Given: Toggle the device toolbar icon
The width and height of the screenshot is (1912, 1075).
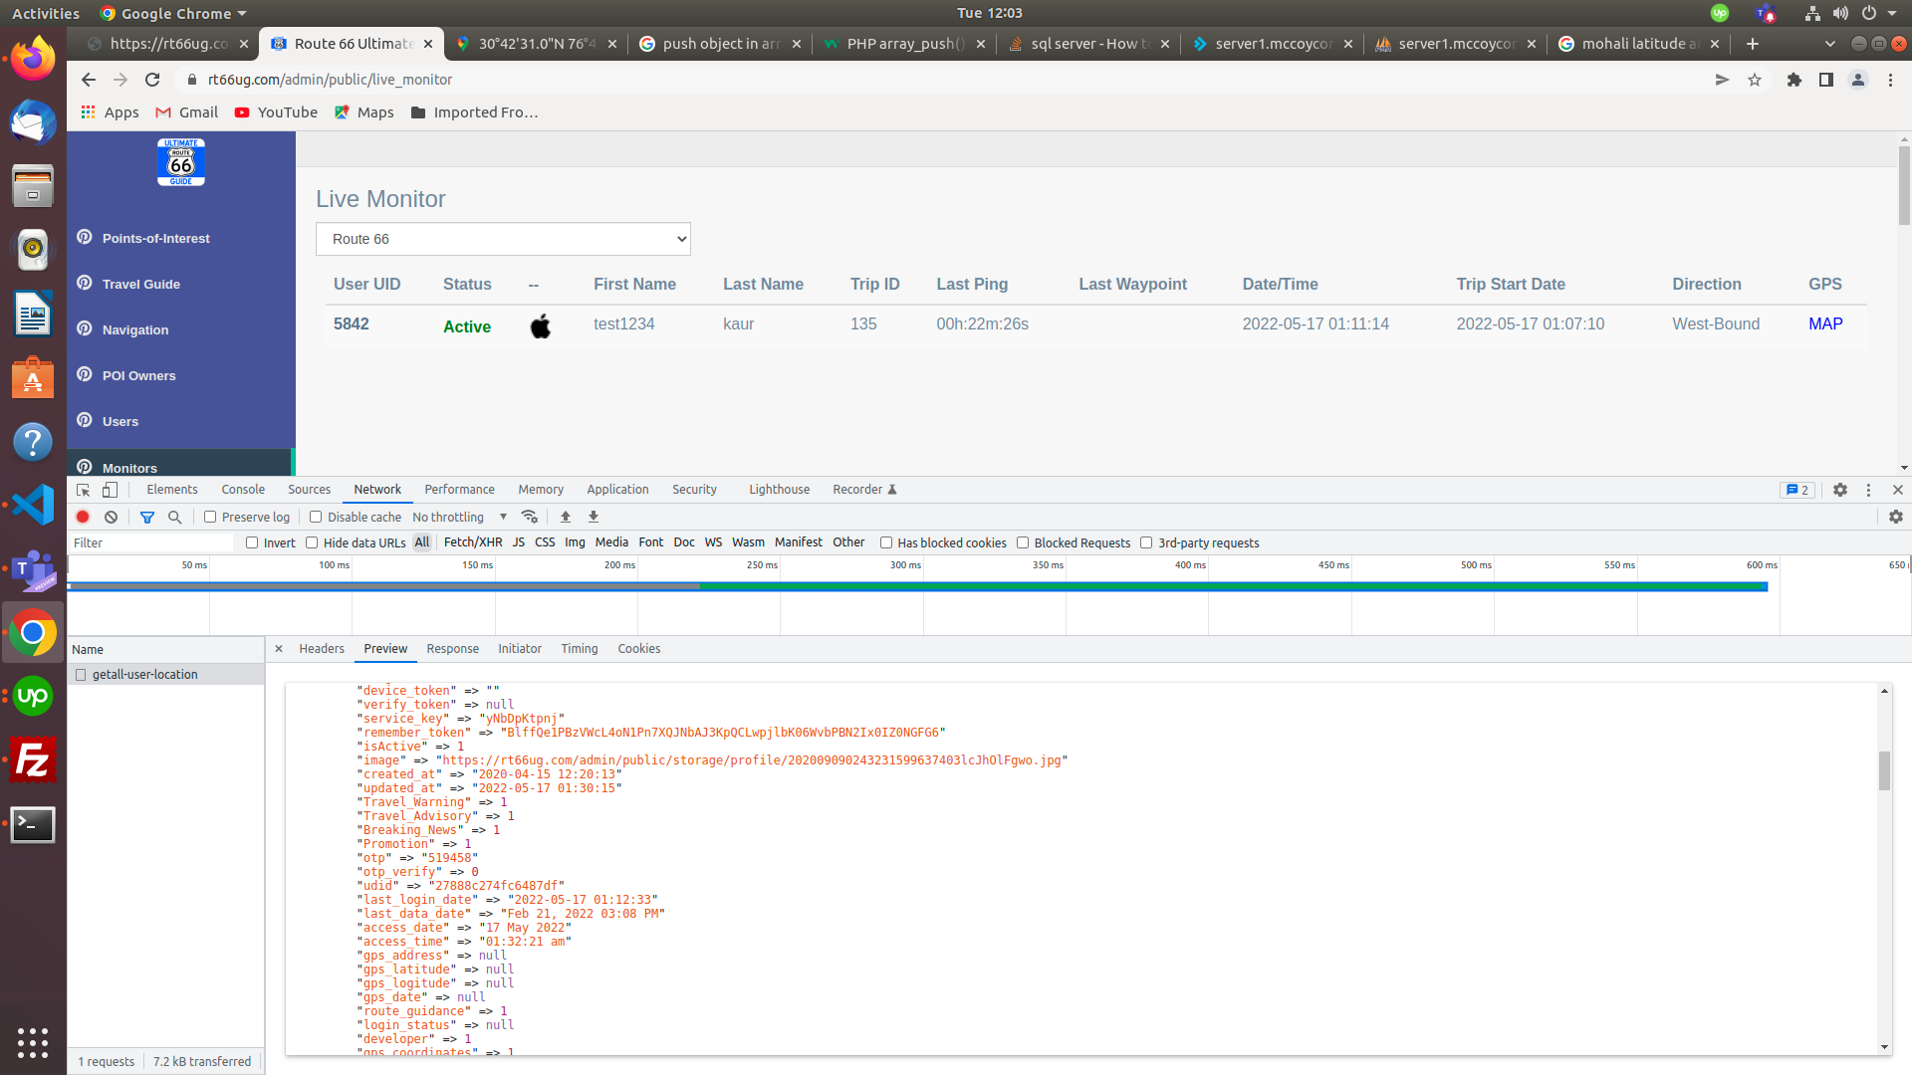Looking at the screenshot, I should coord(111,490).
